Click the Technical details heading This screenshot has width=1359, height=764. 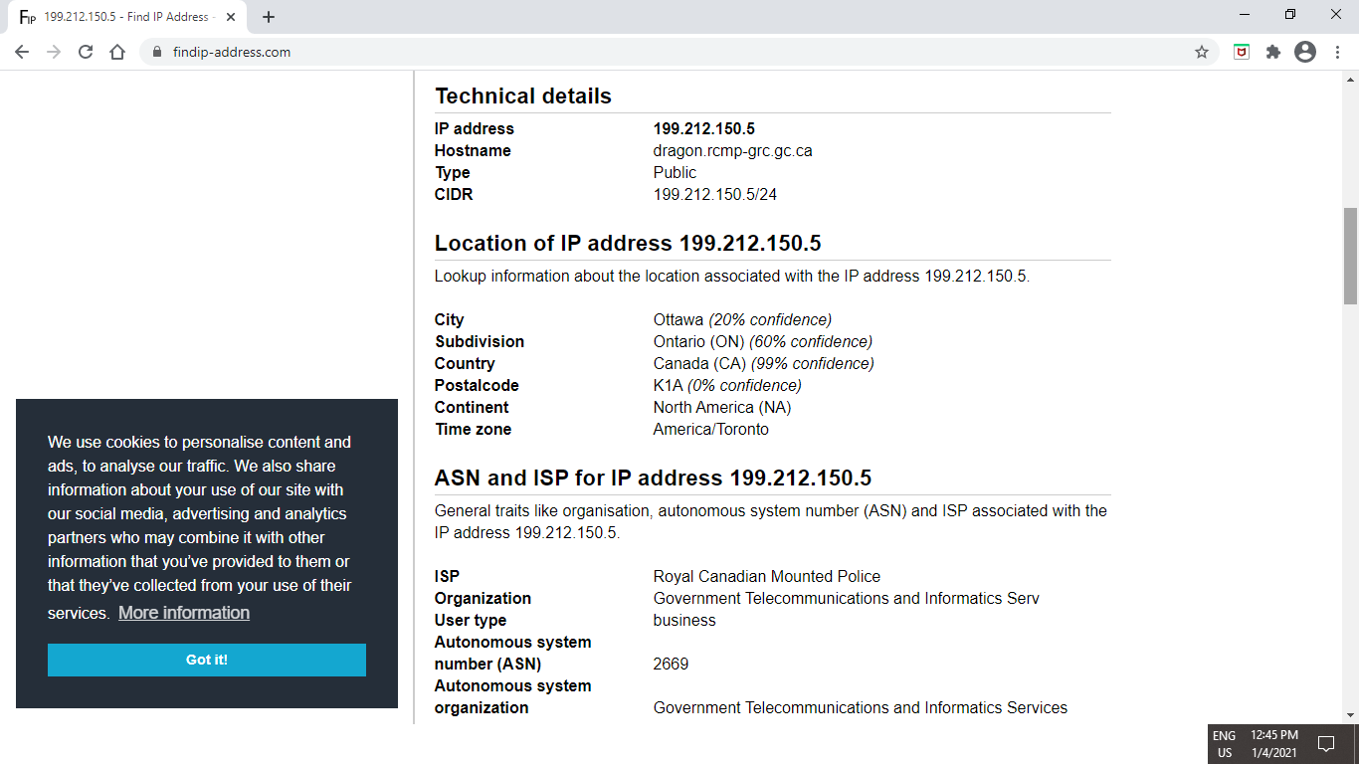click(x=523, y=96)
